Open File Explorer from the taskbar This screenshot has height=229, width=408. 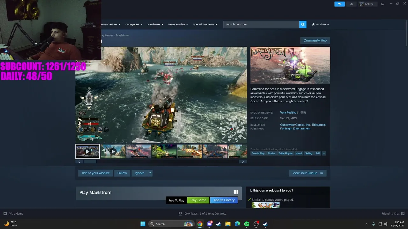[x=228, y=224]
